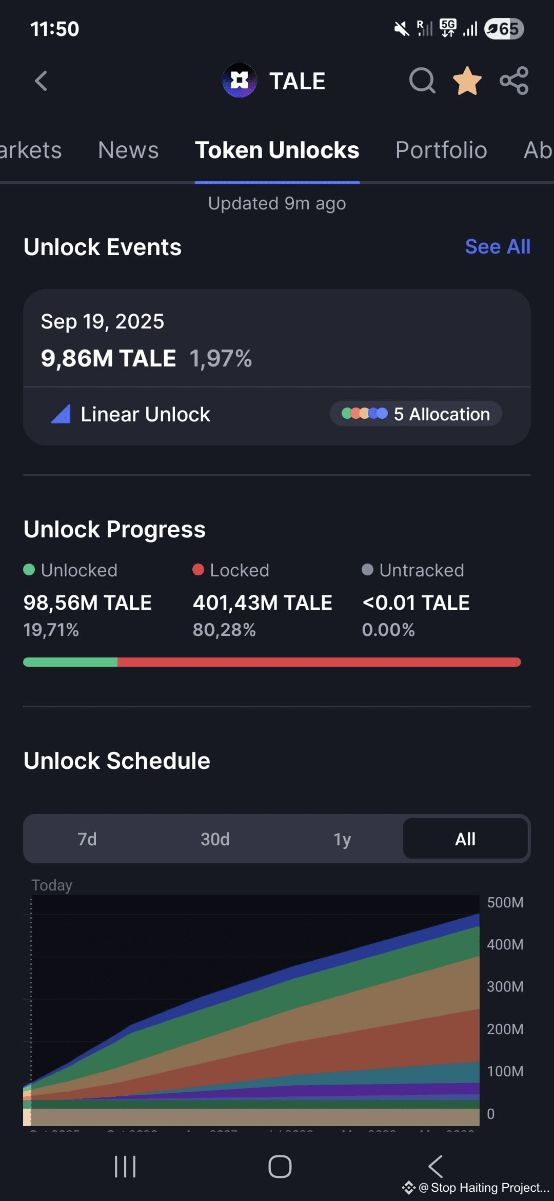Tap the share icon
Viewport: 554px width, 1201px height.
[514, 81]
